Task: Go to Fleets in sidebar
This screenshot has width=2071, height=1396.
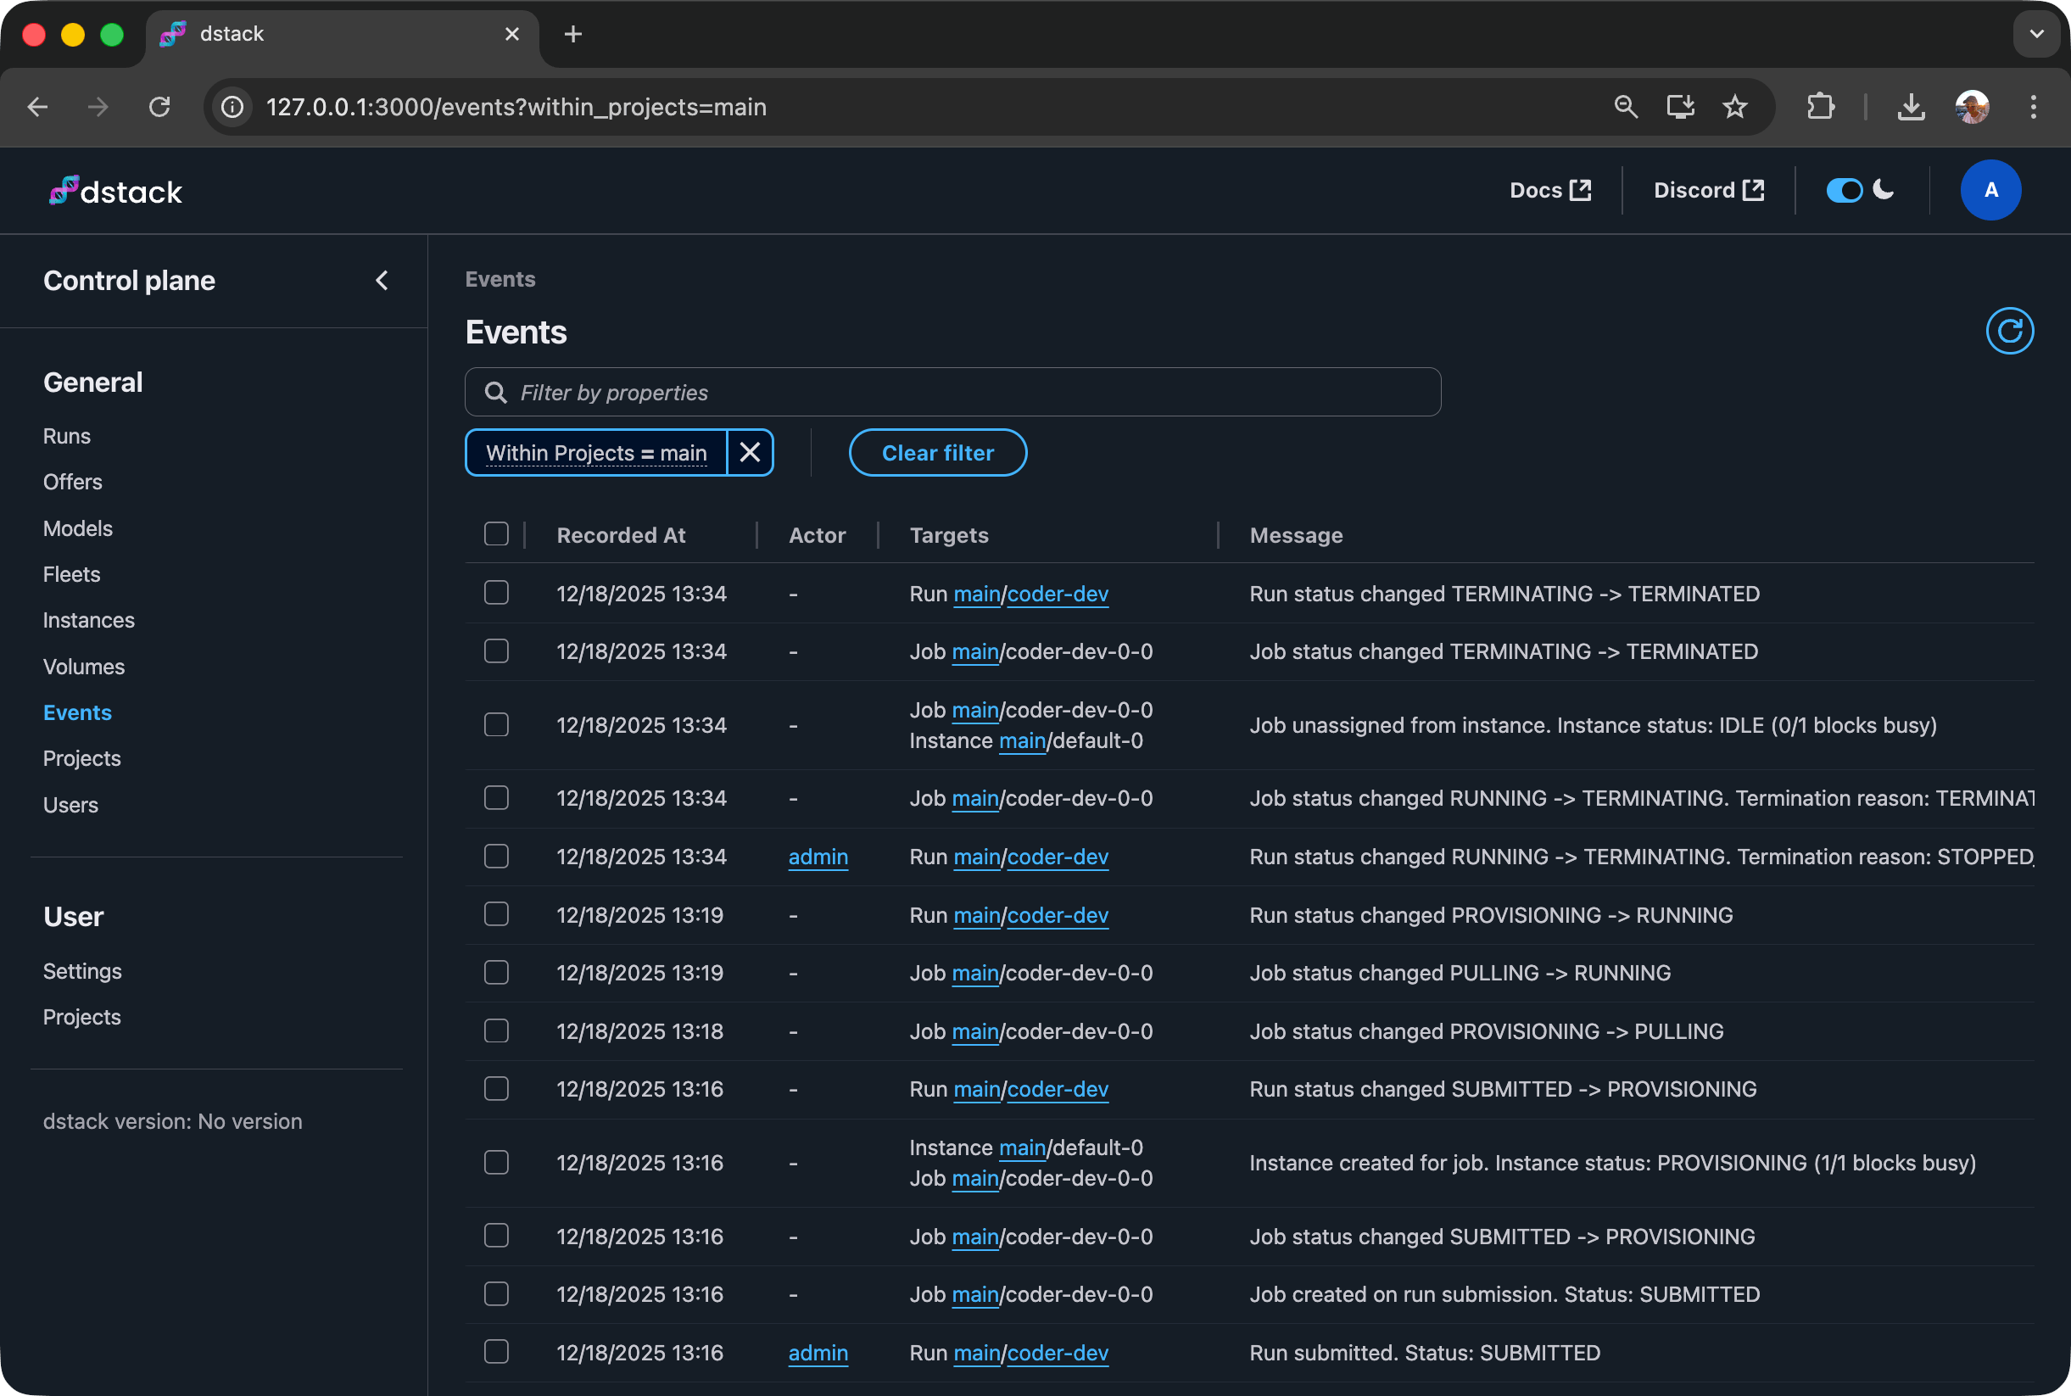Action: click(71, 574)
